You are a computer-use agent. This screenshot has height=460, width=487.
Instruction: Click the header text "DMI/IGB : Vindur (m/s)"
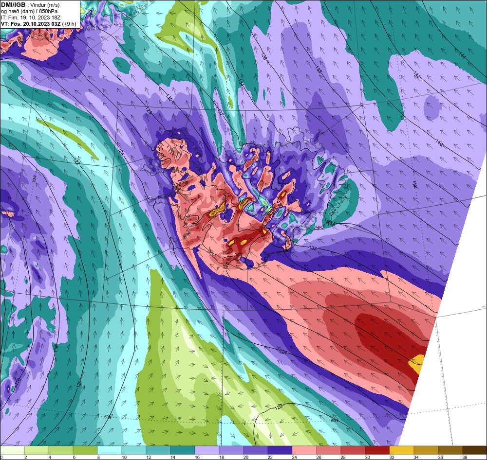30,5
